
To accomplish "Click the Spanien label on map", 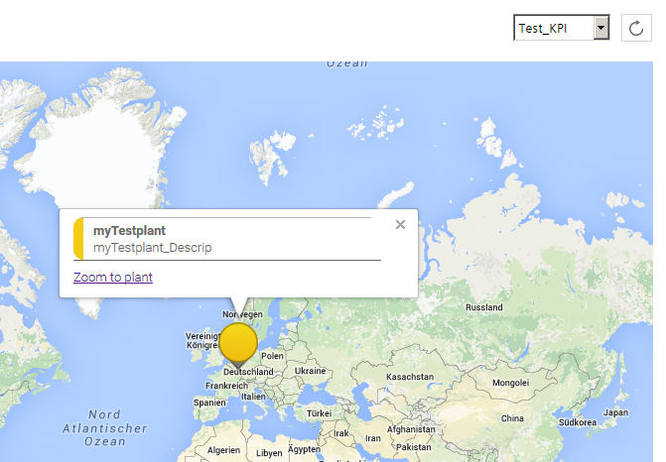I will [209, 403].
